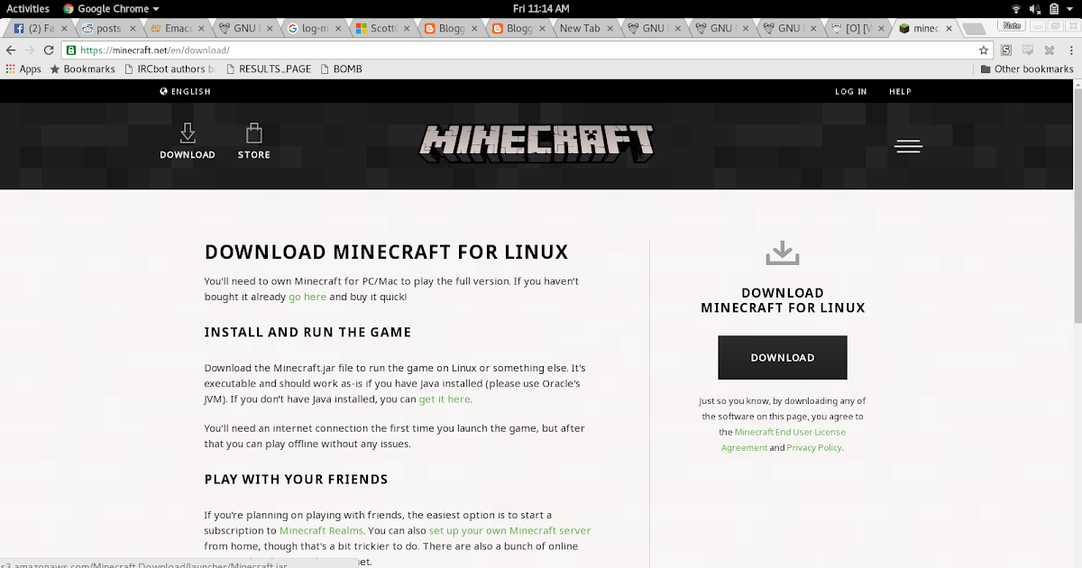Click LOG IN in site header
Viewport: 1082px width, 568px height.
[x=851, y=91]
